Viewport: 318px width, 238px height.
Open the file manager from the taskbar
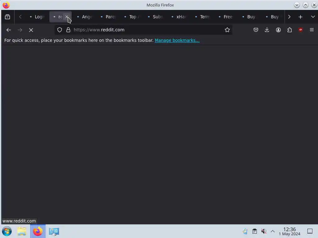point(22,231)
